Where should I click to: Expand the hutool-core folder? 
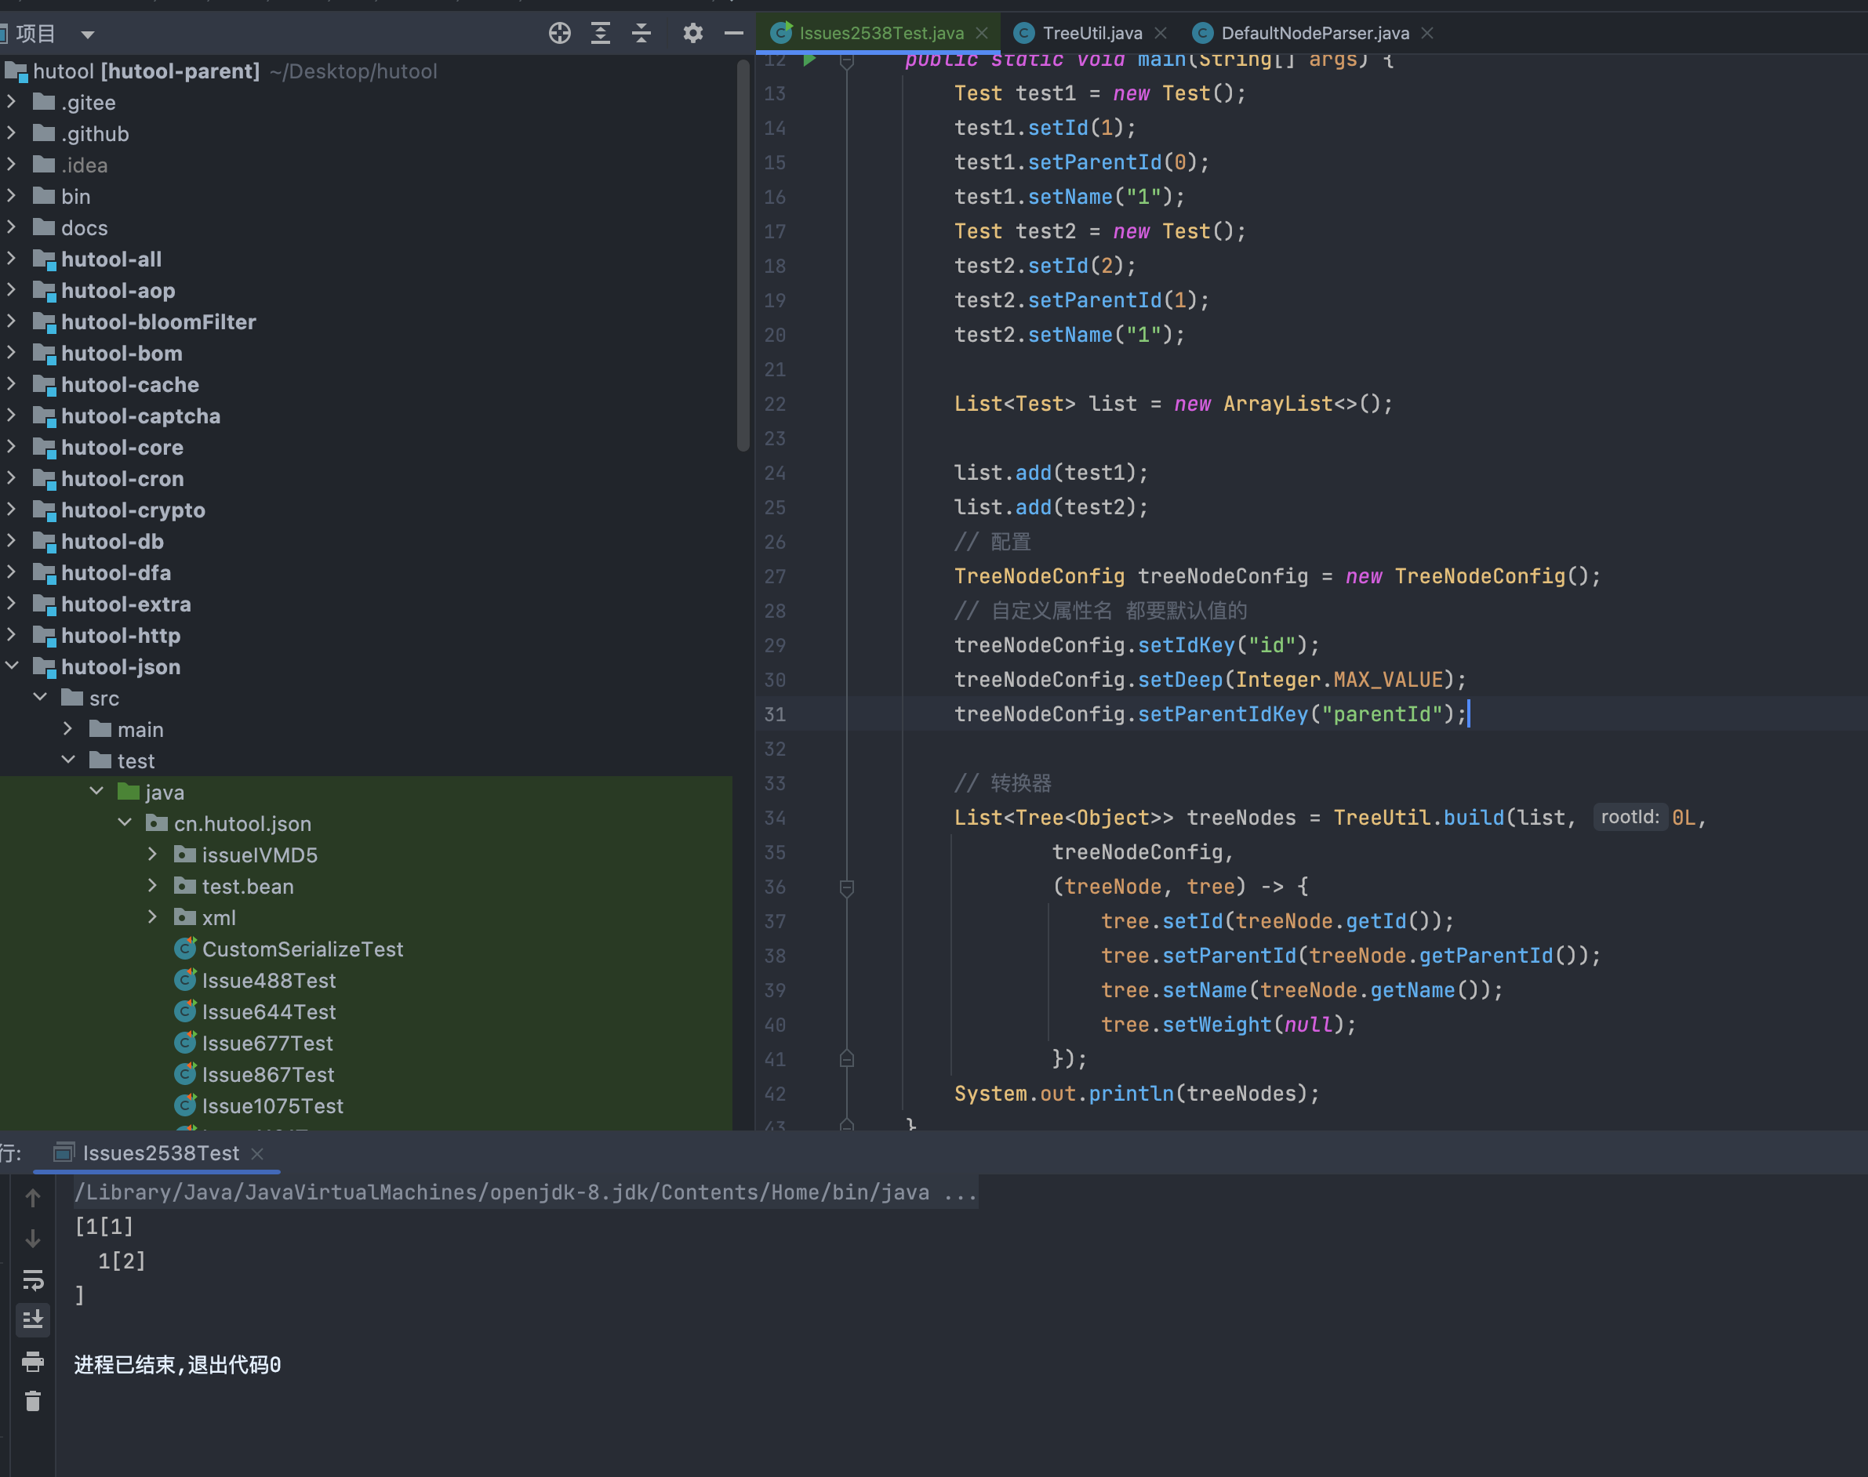click(11, 447)
